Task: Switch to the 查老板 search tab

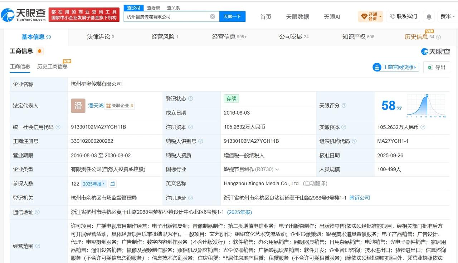Action: [x=154, y=7]
